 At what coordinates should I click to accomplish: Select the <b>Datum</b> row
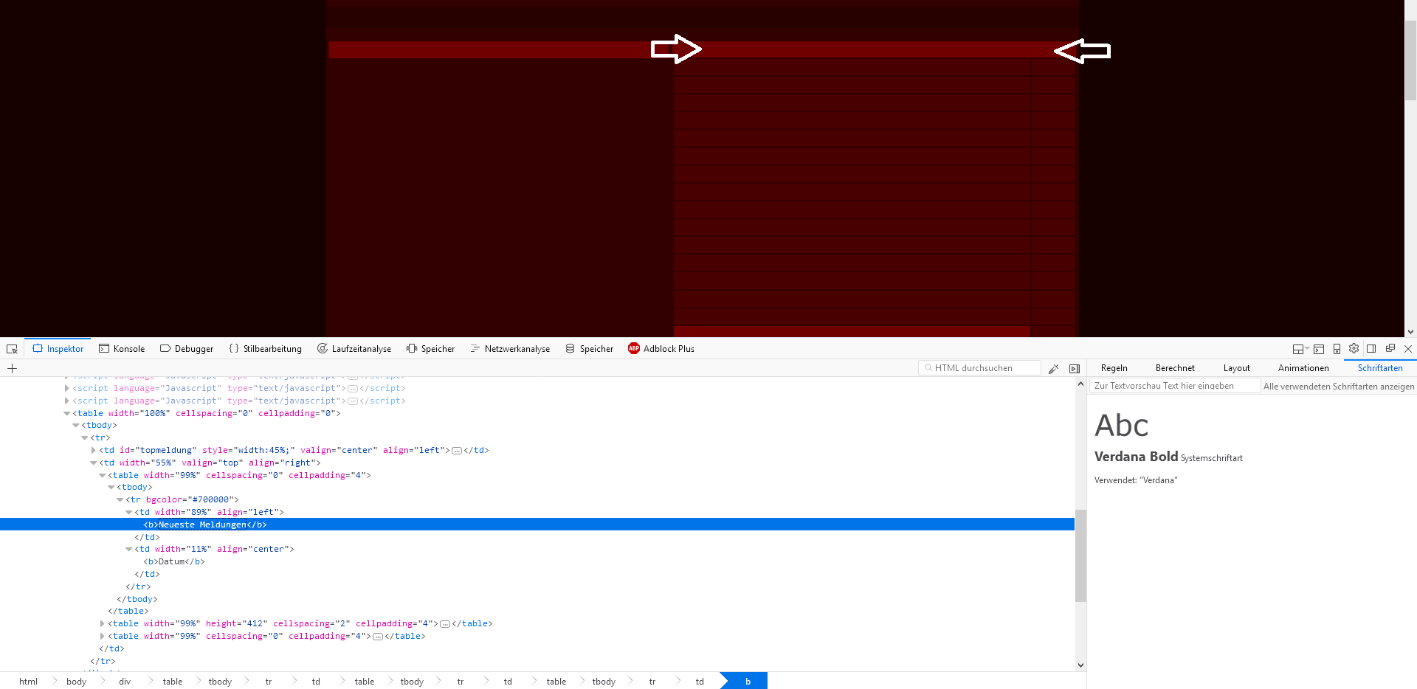tap(537, 561)
